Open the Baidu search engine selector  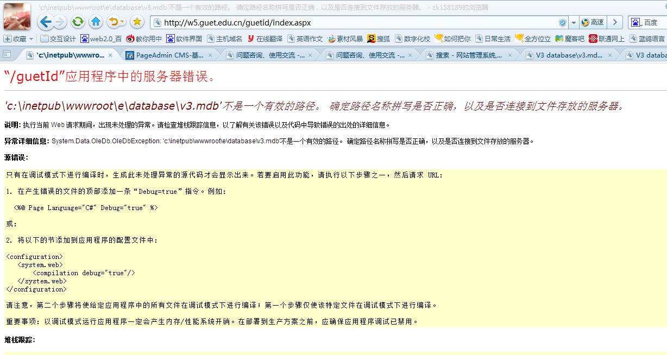click(x=635, y=23)
